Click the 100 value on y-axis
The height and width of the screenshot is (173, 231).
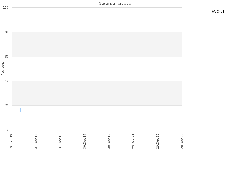[x=6, y=8]
